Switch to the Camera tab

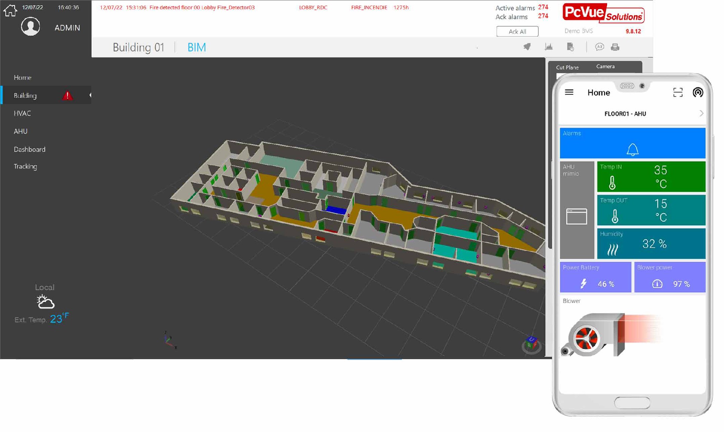tap(605, 66)
